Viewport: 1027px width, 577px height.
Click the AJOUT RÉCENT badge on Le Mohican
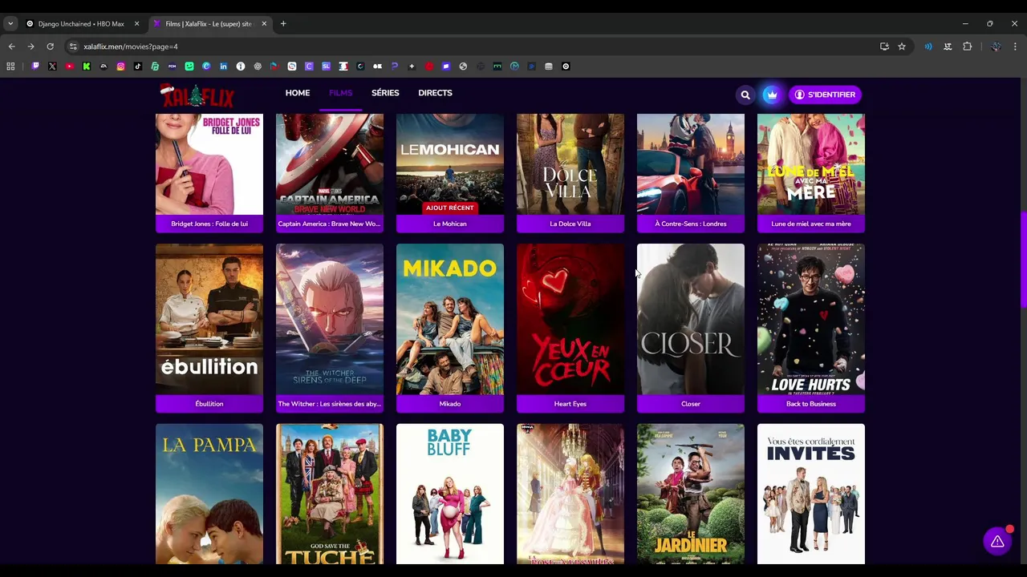[450, 208]
